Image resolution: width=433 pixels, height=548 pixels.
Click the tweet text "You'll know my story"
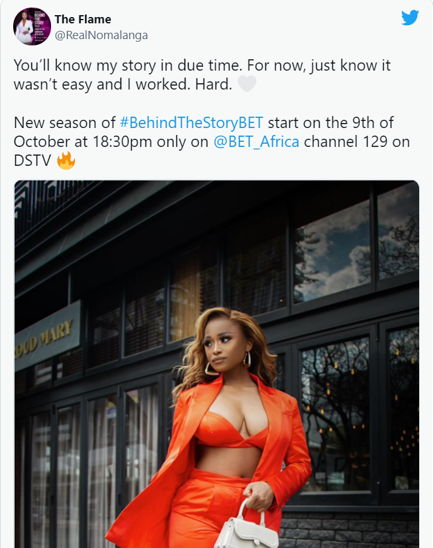tap(84, 66)
